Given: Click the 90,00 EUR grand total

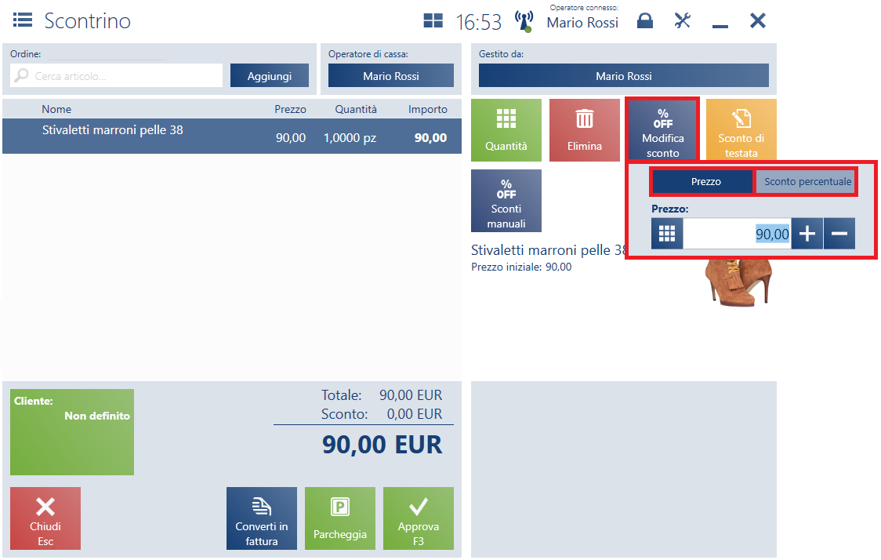Looking at the screenshot, I should [x=382, y=444].
